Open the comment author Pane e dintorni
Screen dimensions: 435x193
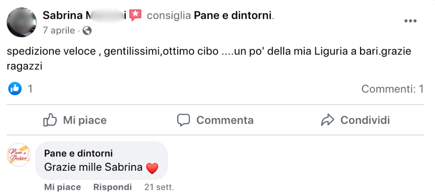[78, 153]
